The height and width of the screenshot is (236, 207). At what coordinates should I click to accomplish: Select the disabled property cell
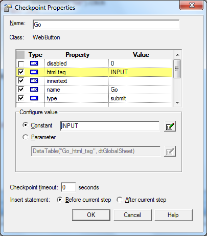tap(77, 63)
